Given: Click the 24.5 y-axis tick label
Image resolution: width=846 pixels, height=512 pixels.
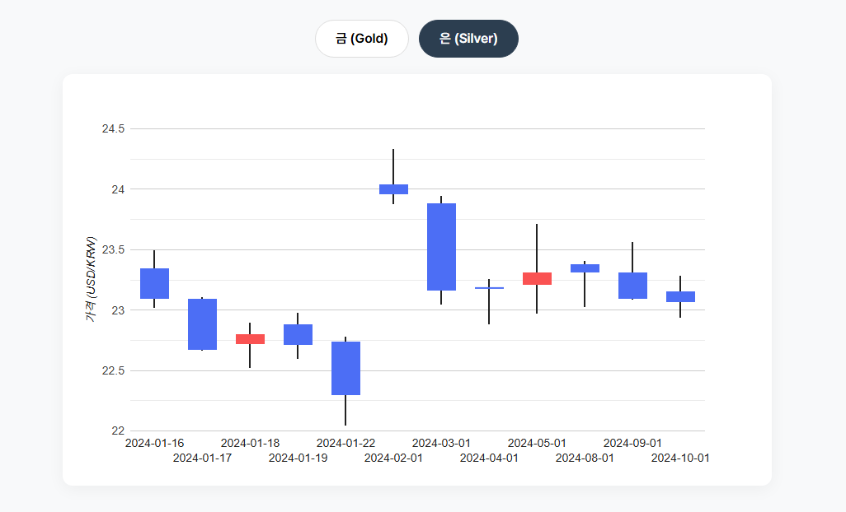Looking at the screenshot, I should click(113, 129).
